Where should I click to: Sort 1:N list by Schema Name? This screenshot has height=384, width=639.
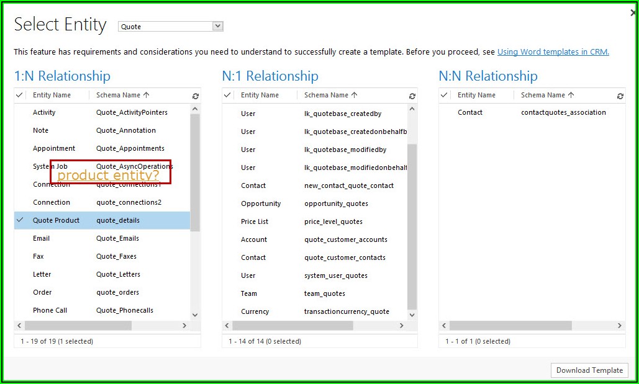coord(122,95)
